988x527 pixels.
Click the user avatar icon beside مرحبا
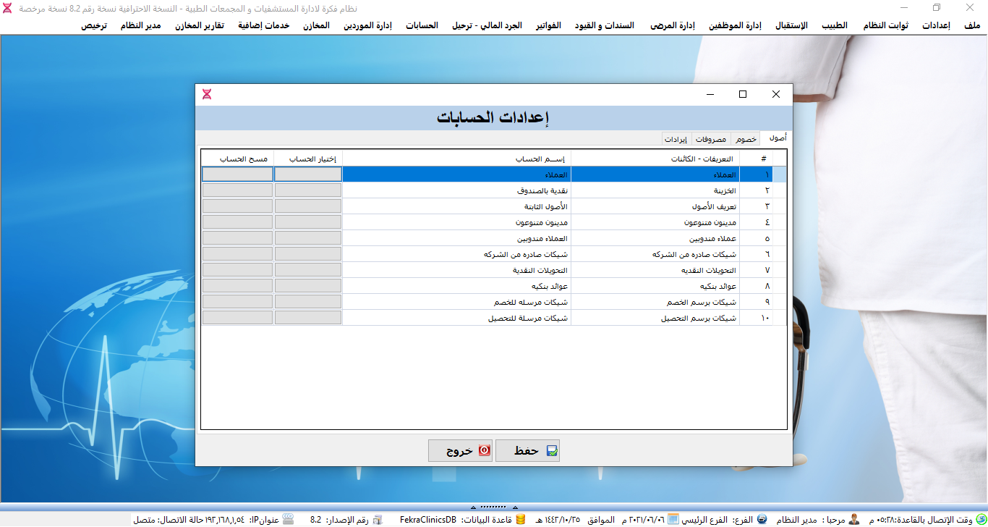coord(854,520)
